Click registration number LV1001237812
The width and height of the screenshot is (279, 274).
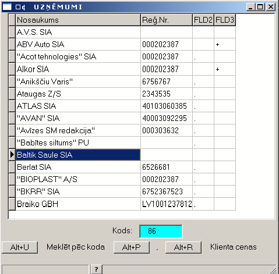point(167,204)
